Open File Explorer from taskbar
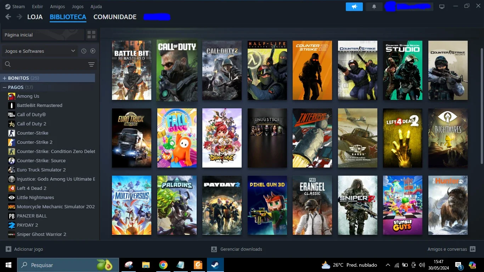Screen dimensions: 484x272 (x=146, y=265)
